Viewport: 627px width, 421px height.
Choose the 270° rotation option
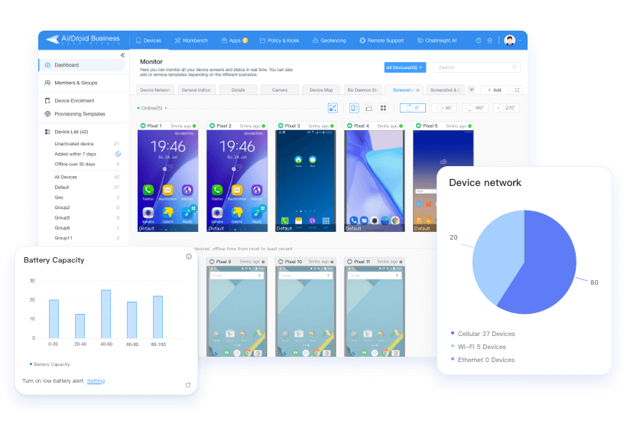pos(505,108)
